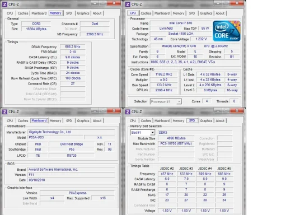The height and width of the screenshot is (215, 295).
Task: Open the CPU tab in the memory slot selection window
Action: 133,121
